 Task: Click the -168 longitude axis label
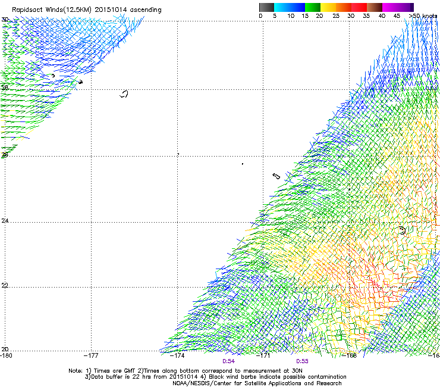(x=350, y=355)
